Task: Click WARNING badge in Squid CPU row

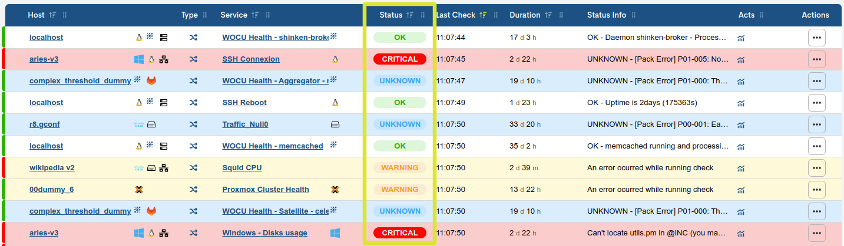Action: 400,167
